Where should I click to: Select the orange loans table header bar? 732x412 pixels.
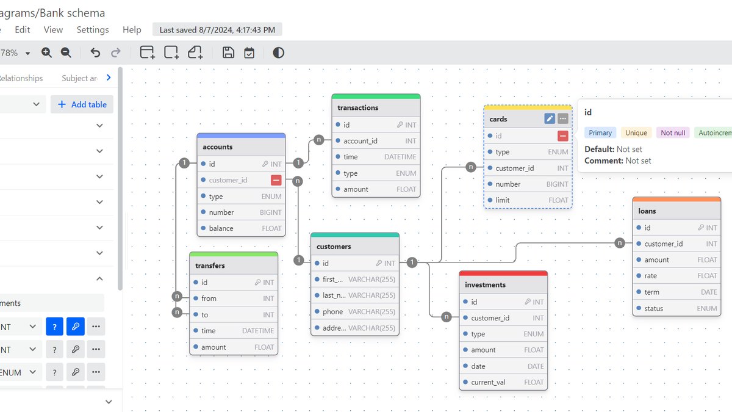click(677, 199)
